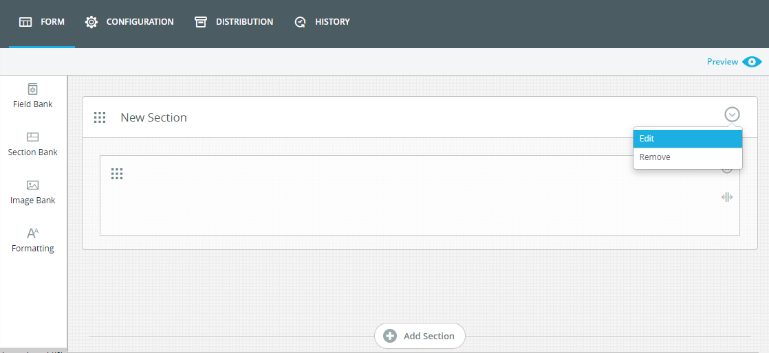The height and width of the screenshot is (353, 769).
Task: Click the table icon beside FORM
Action: [25, 22]
